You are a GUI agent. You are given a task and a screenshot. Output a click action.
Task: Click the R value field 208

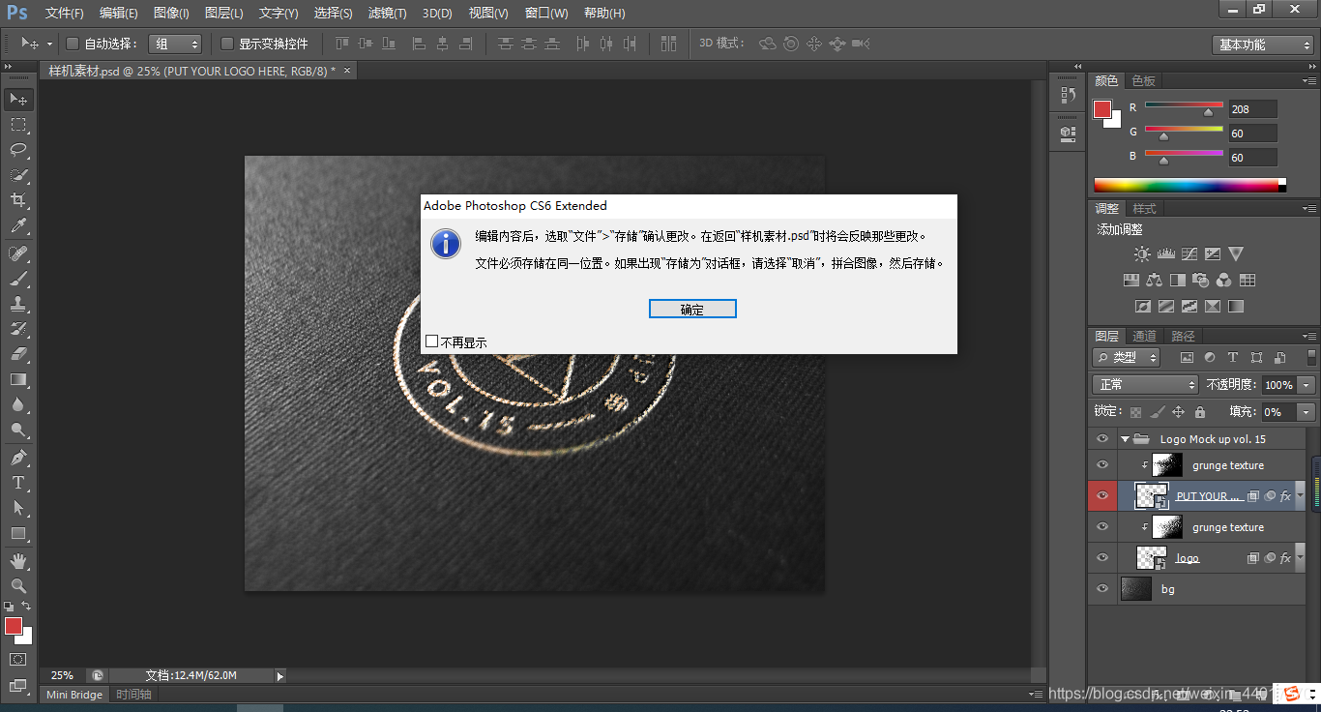pos(1252,109)
